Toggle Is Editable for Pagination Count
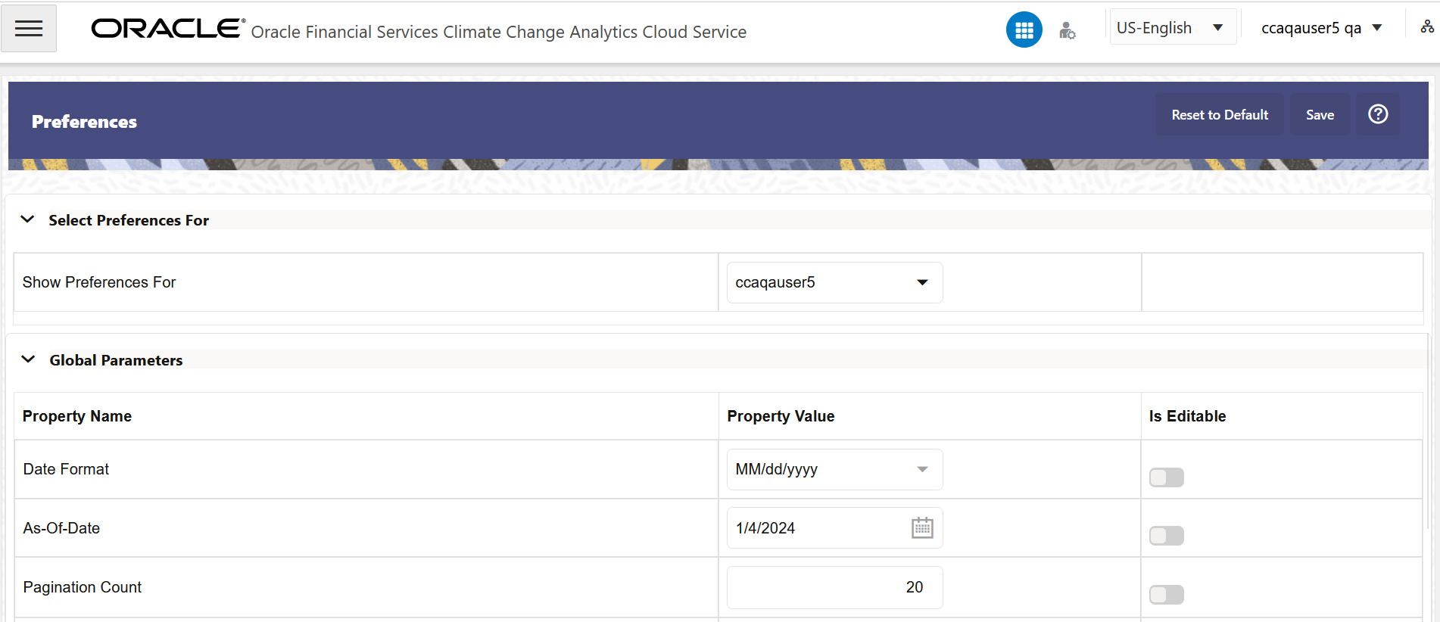Viewport: 1440px width, 622px height. 1166,595
